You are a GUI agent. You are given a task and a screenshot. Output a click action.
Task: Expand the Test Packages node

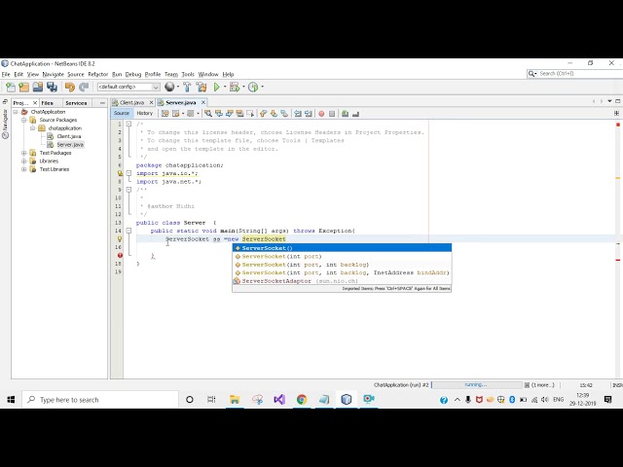pos(24,153)
